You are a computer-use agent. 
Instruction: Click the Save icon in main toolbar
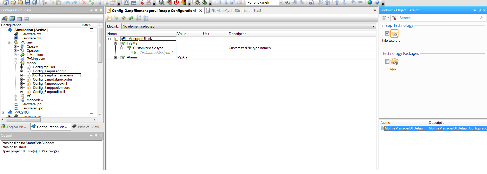click(27, 2)
